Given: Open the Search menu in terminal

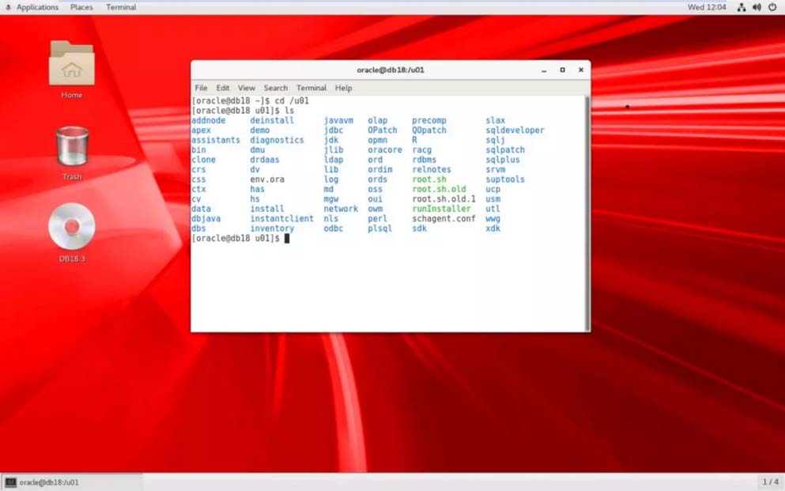Looking at the screenshot, I should [x=275, y=88].
